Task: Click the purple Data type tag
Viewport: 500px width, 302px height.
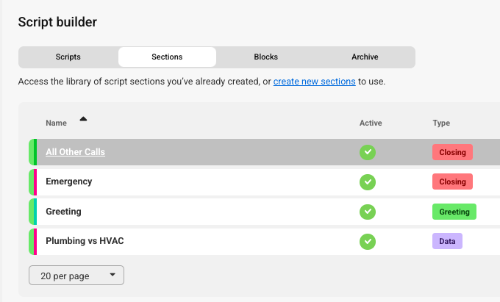Action: 447,241
